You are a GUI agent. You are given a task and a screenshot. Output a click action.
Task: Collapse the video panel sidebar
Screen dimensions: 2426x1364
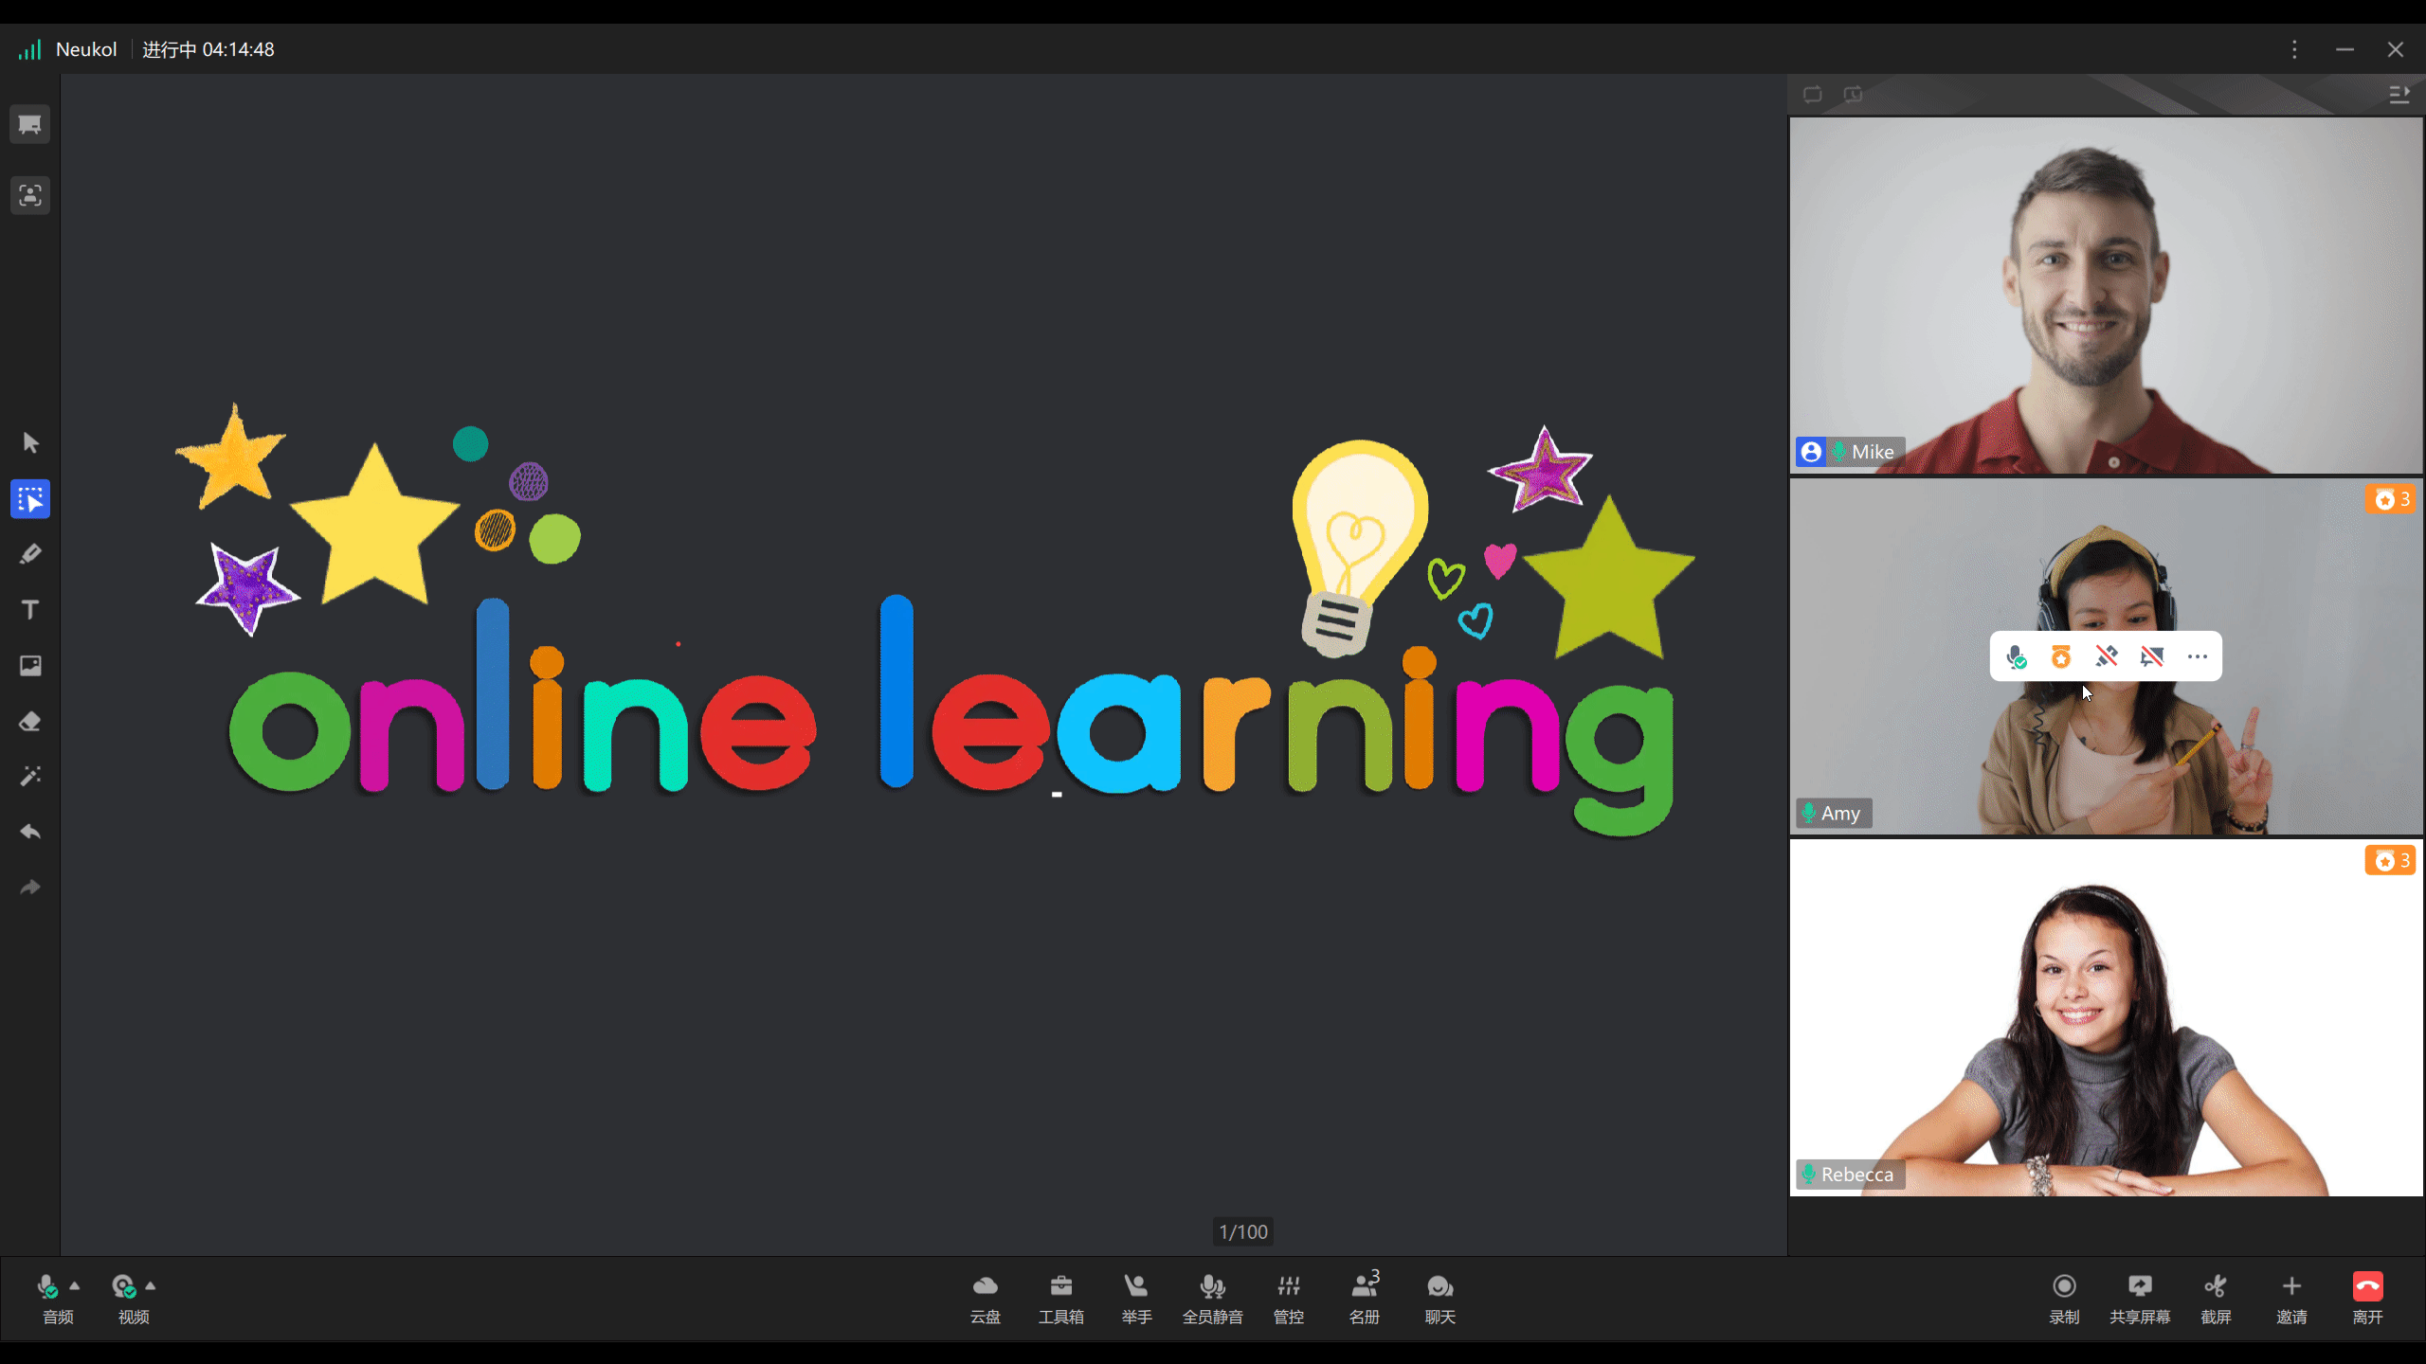[x=2399, y=95]
